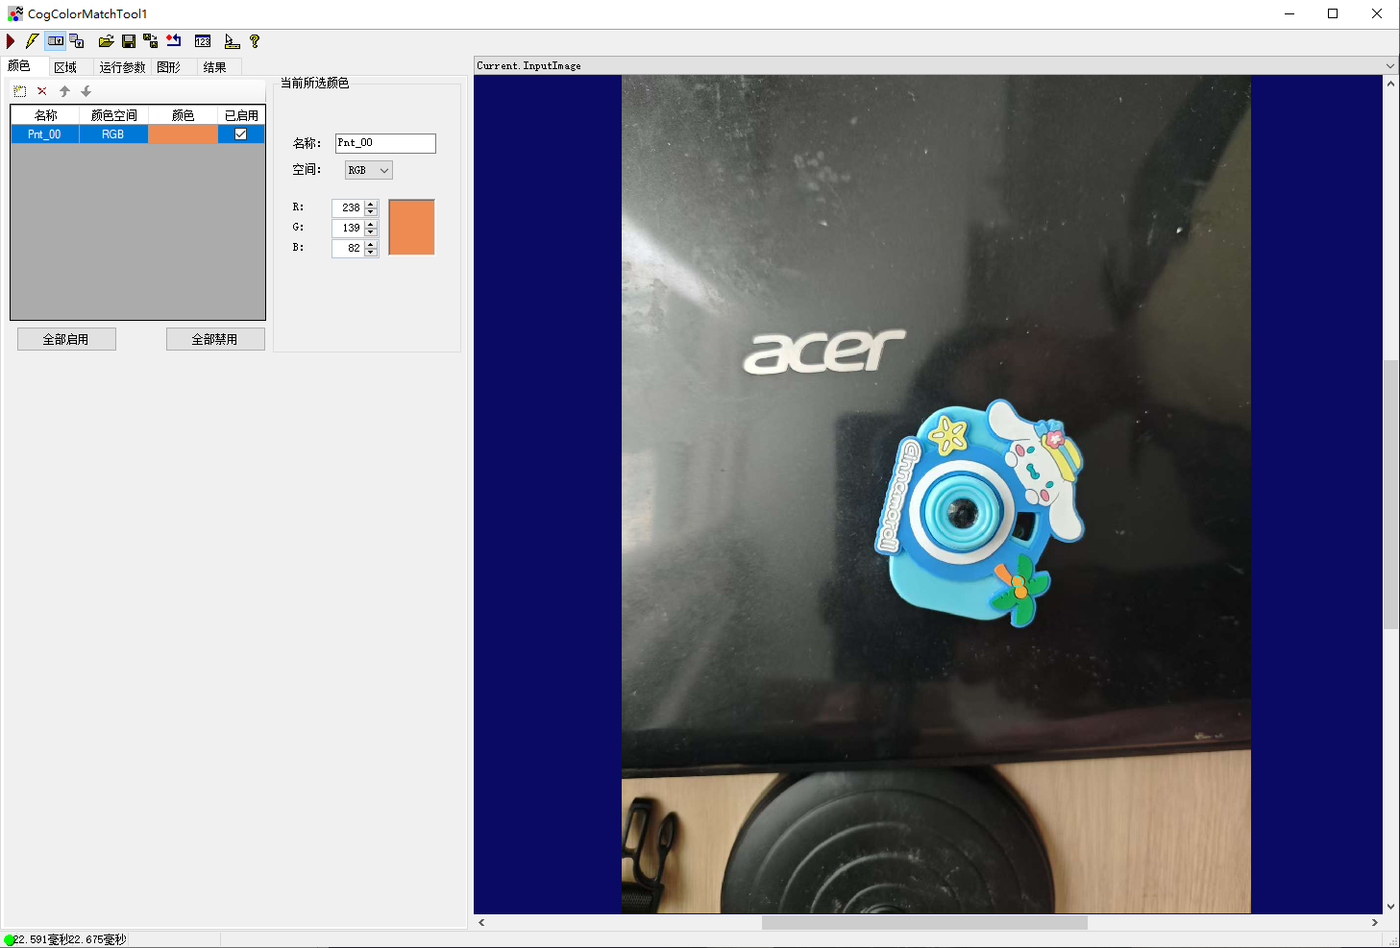1400x948 pixels.
Task: Move selected color up with up arrow
Action: point(64,91)
